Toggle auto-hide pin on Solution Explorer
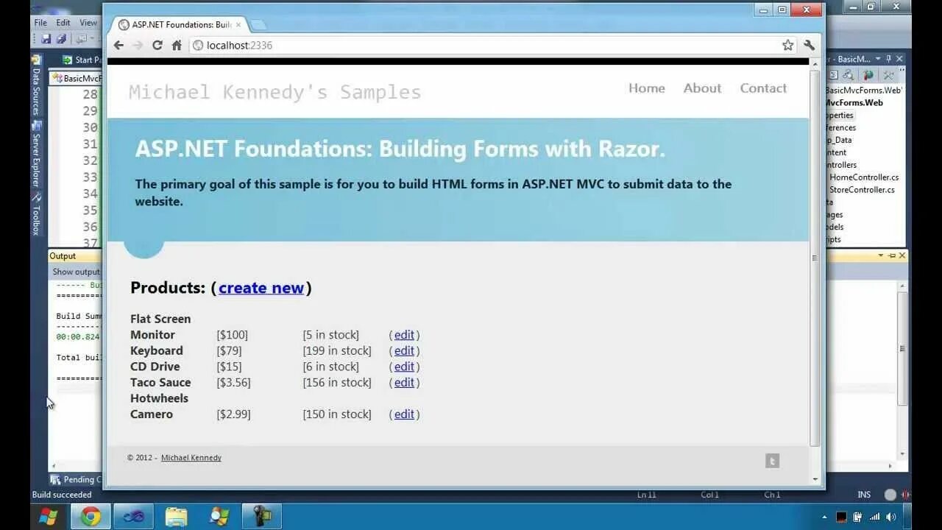The width and height of the screenshot is (942, 530). (x=888, y=59)
